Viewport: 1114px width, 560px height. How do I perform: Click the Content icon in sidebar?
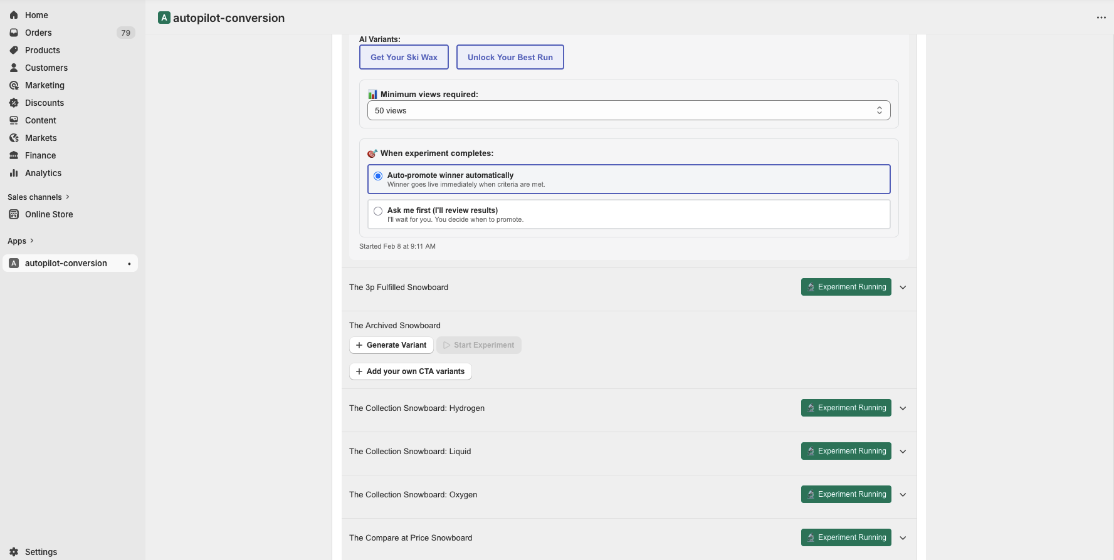(x=14, y=120)
